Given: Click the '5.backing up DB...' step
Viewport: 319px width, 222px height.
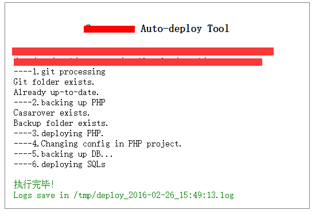Looking at the screenshot, I should click(63, 154).
